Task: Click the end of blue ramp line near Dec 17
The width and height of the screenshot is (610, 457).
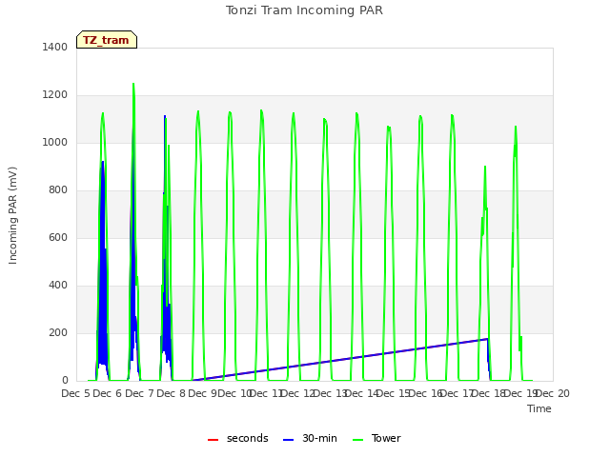Action: [487, 339]
